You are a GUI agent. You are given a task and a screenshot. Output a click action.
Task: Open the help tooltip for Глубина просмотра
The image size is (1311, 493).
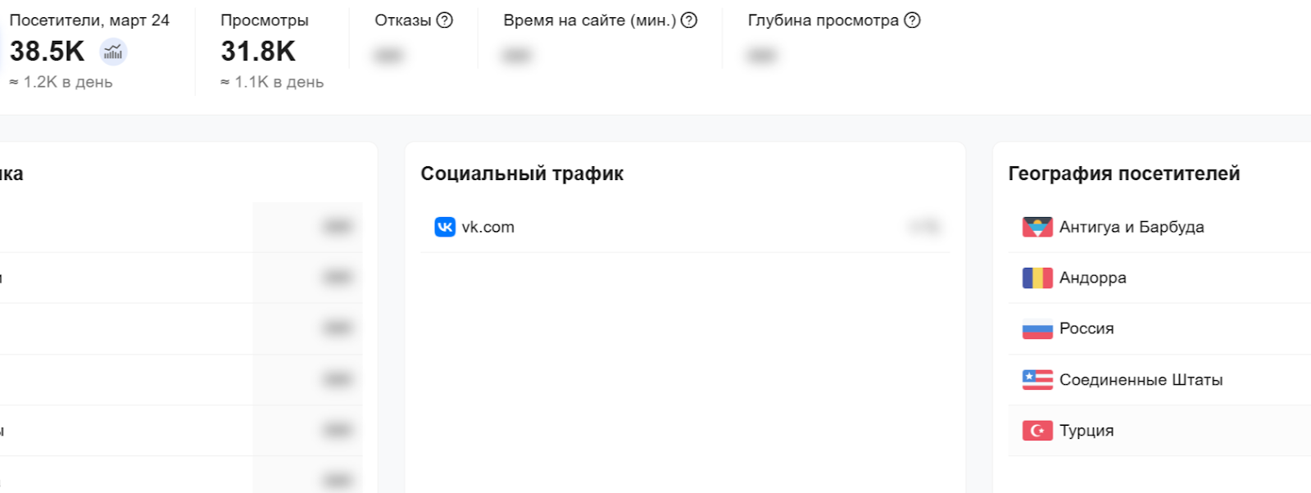pos(911,20)
